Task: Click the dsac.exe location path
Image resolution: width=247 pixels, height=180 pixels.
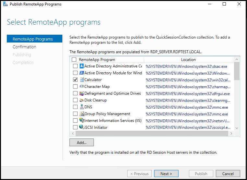Action: coord(186,66)
